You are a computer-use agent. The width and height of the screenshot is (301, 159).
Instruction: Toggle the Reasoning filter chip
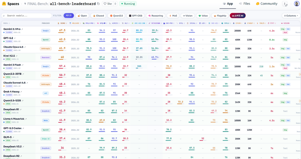click(156, 16)
